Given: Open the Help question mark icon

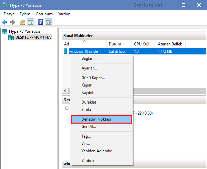Looking at the screenshot, I should 40,22.
